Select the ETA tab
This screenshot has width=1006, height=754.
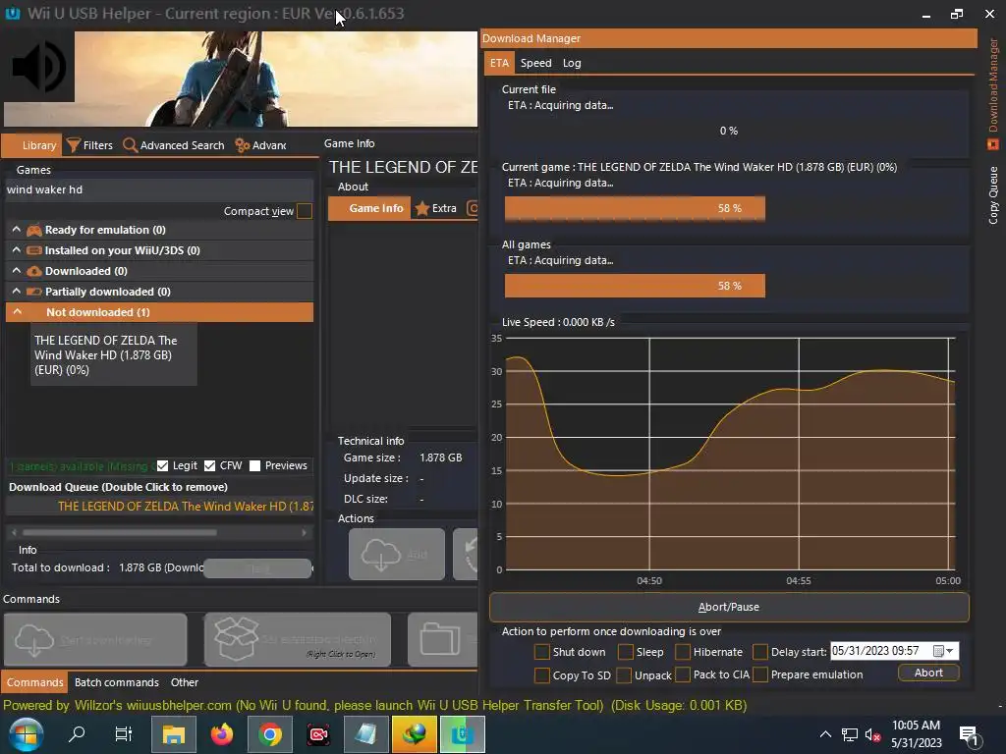pos(499,63)
